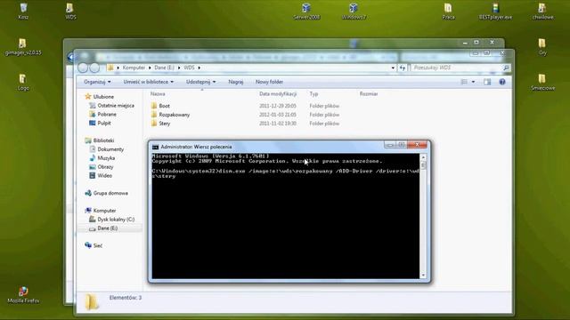The image size is (570, 320).
Task: Click the search magnifier icon in Explorer
Action: point(506,68)
